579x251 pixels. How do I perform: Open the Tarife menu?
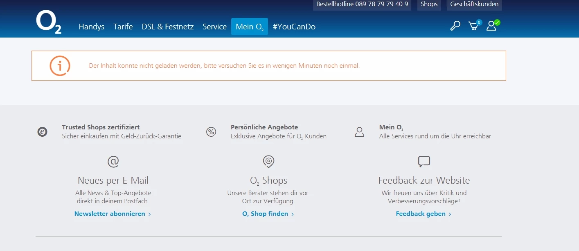click(x=123, y=27)
